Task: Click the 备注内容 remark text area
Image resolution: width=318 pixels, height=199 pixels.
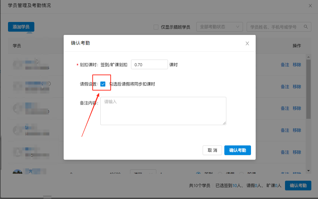Action: tap(163, 110)
